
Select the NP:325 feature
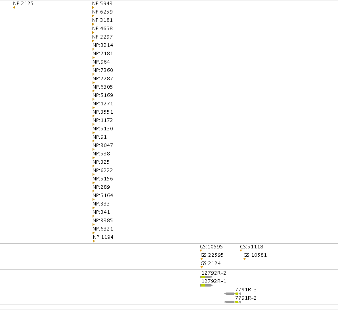[x=101, y=162]
